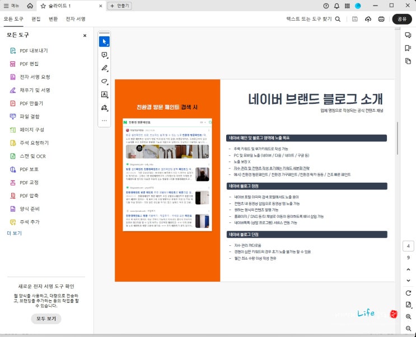Switch to the 변환 tab

pyautogui.click(x=53, y=19)
